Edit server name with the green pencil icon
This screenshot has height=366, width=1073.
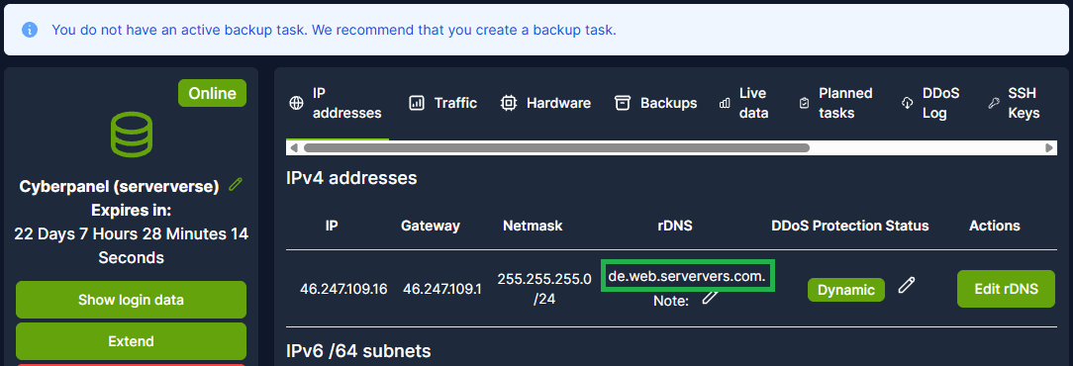[236, 184]
